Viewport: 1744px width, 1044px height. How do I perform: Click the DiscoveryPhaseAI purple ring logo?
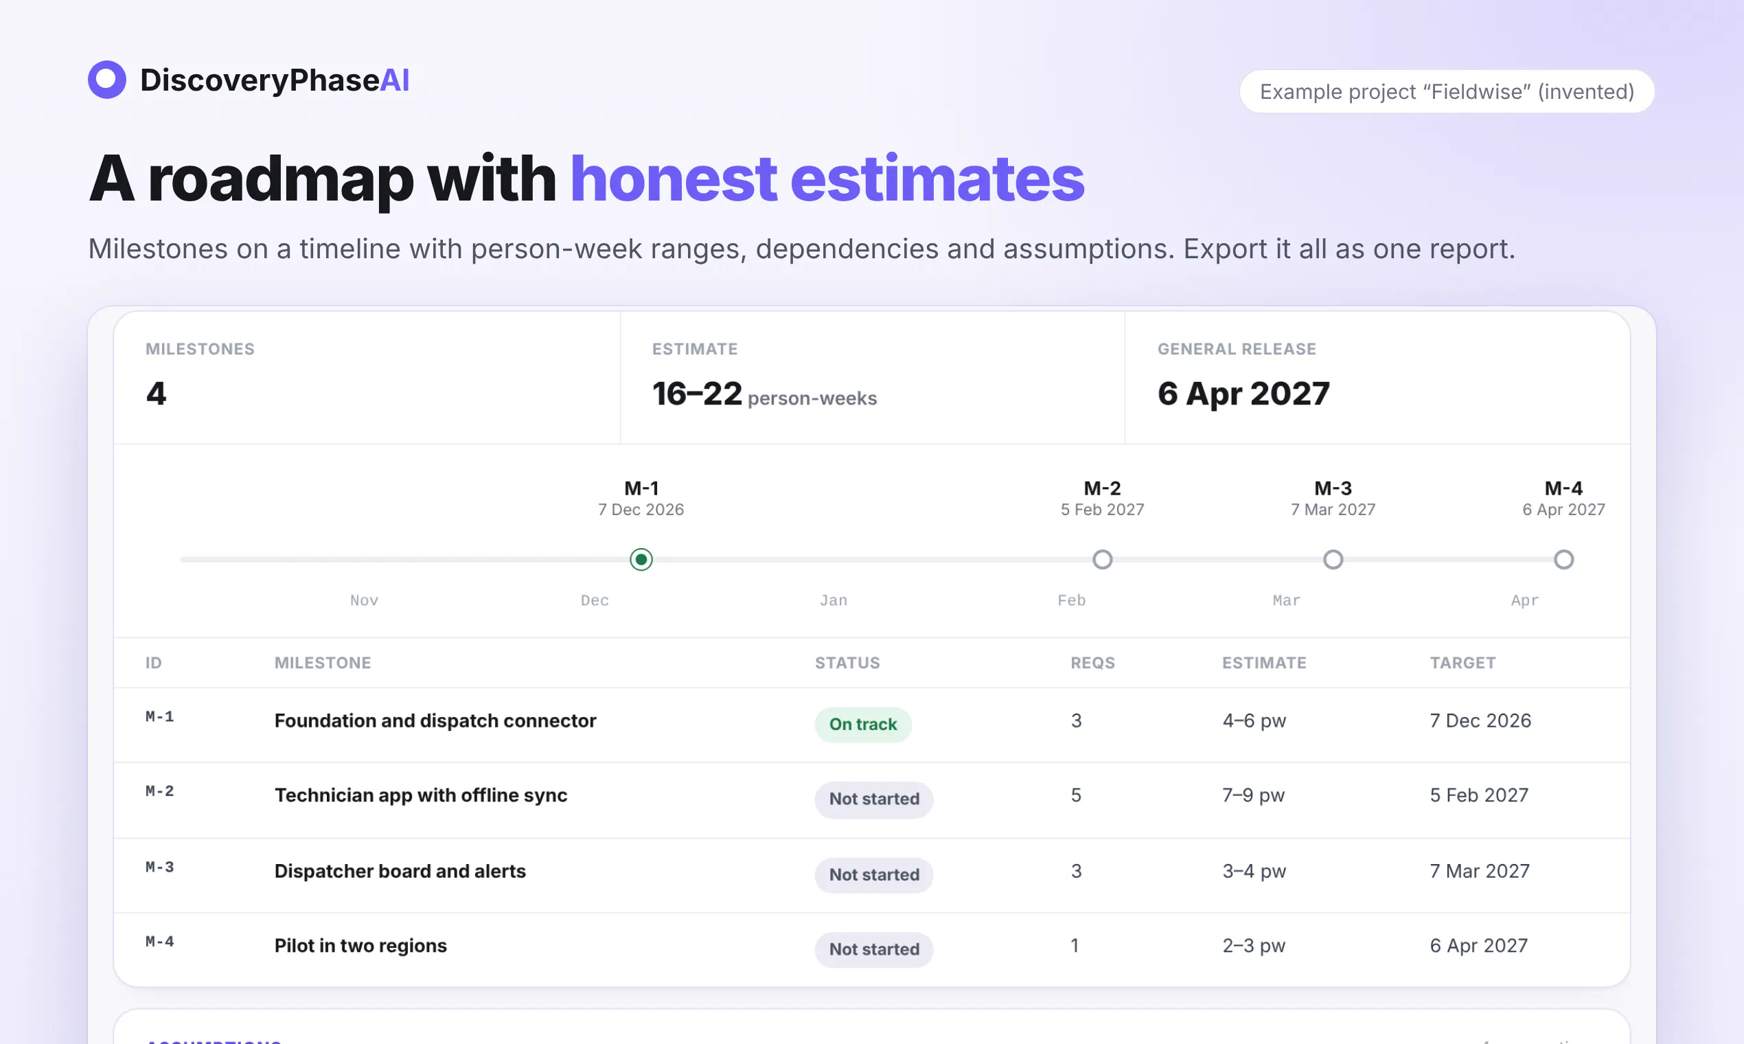107,80
